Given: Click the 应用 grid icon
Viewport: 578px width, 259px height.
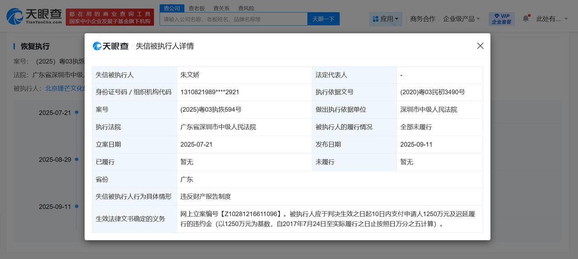Looking at the screenshot, I should (375, 19).
